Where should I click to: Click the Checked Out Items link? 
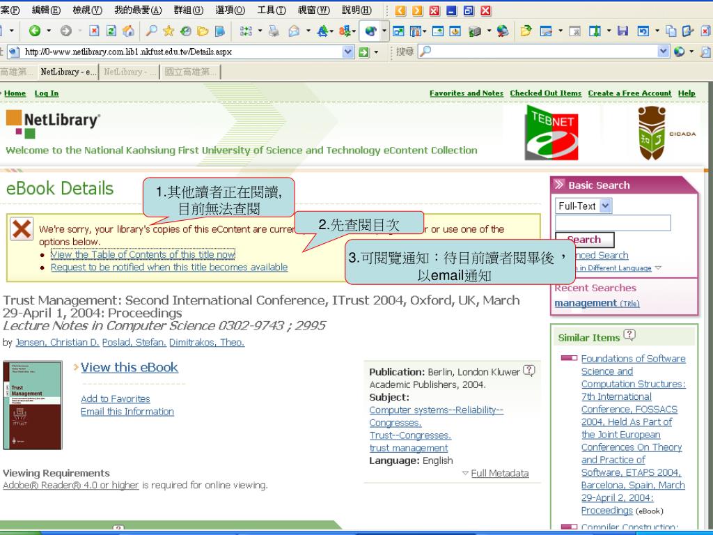pos(546,93)
